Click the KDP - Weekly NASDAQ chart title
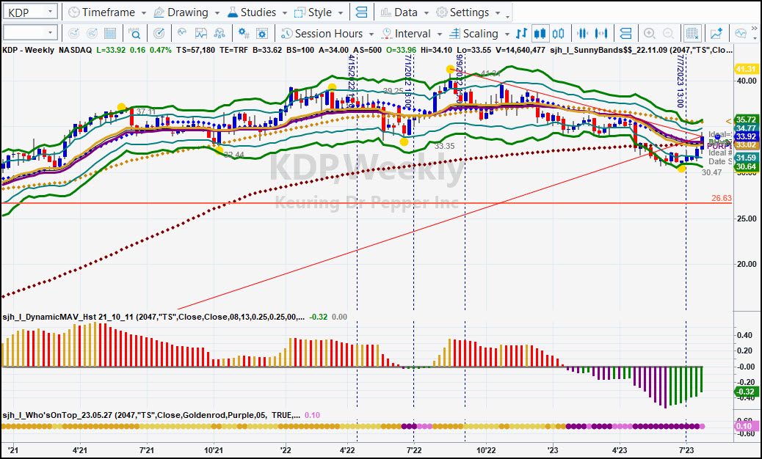This screenshot has width=762, height=459. tap(47, 49)
